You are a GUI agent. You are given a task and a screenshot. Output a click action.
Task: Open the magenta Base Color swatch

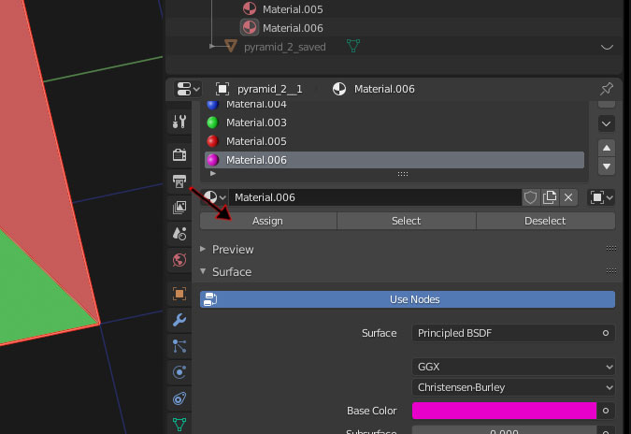[504, 411]
